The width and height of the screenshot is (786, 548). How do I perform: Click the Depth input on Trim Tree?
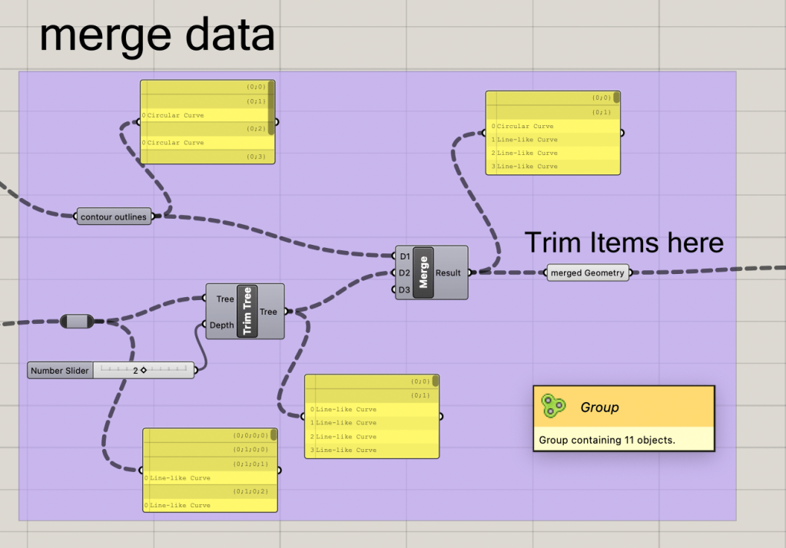pyautogui.click(x=221, y=325)
